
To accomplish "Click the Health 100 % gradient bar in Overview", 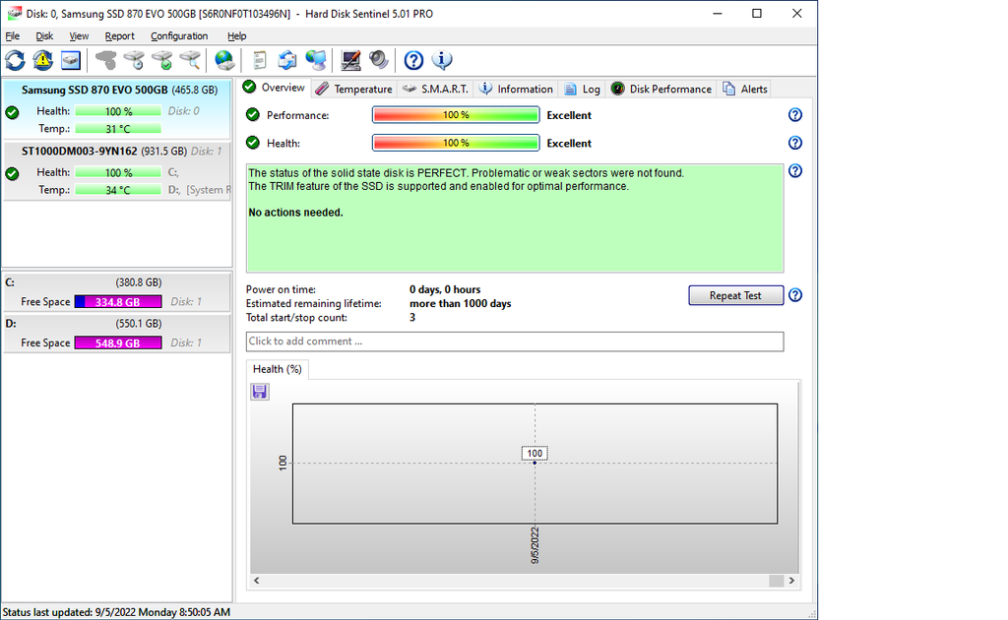I will [x=456, y=143].
